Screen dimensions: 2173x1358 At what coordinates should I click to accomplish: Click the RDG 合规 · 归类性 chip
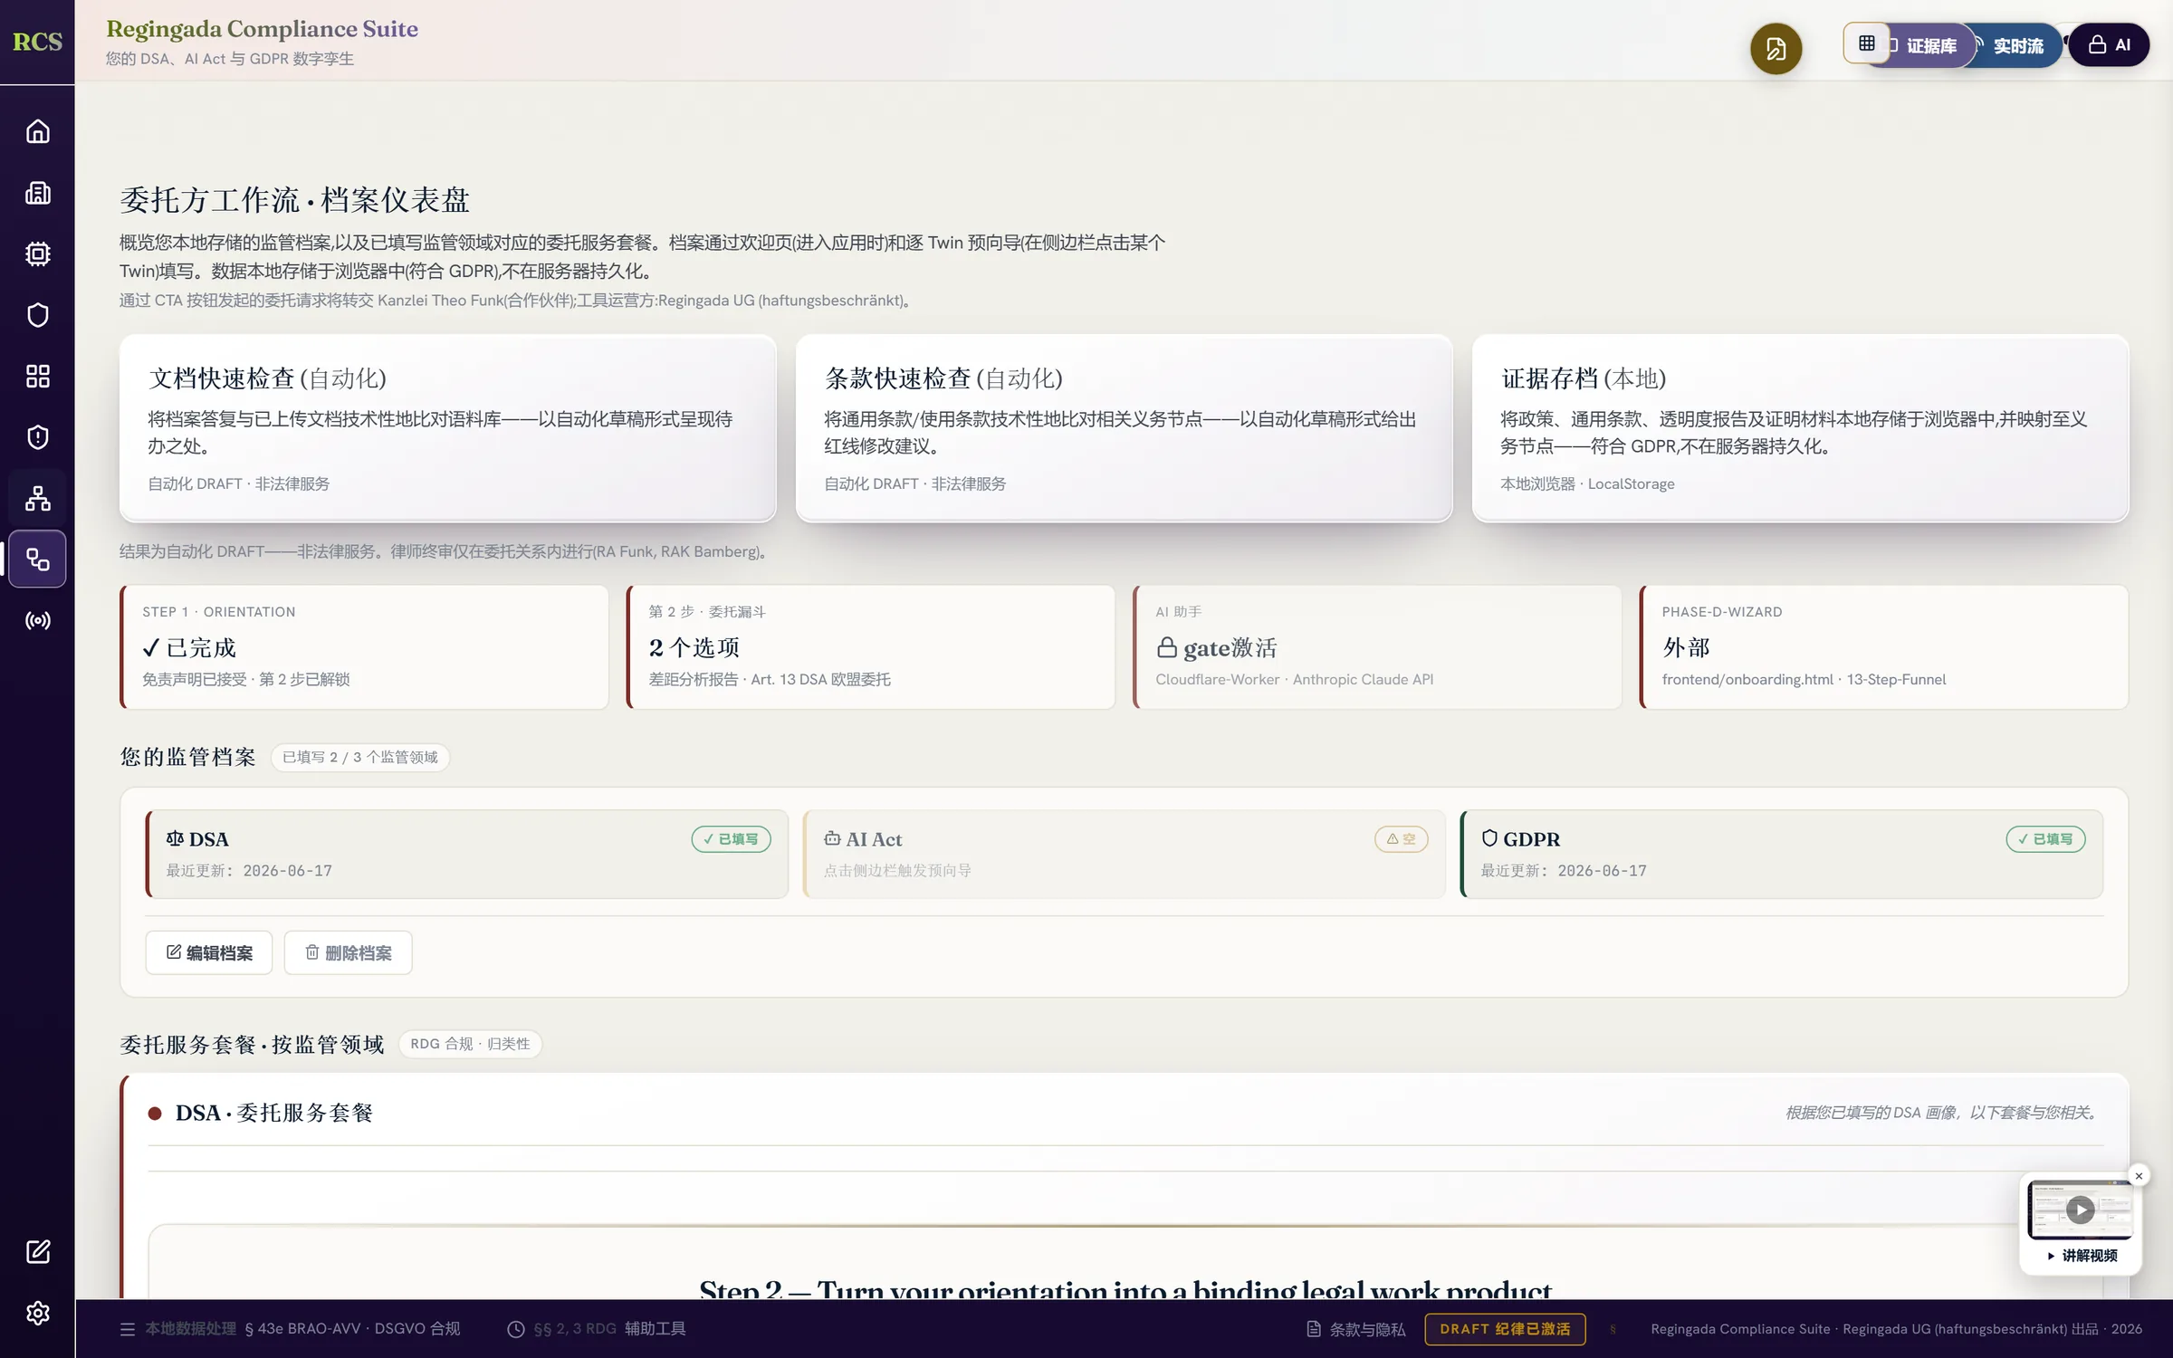470,1044
